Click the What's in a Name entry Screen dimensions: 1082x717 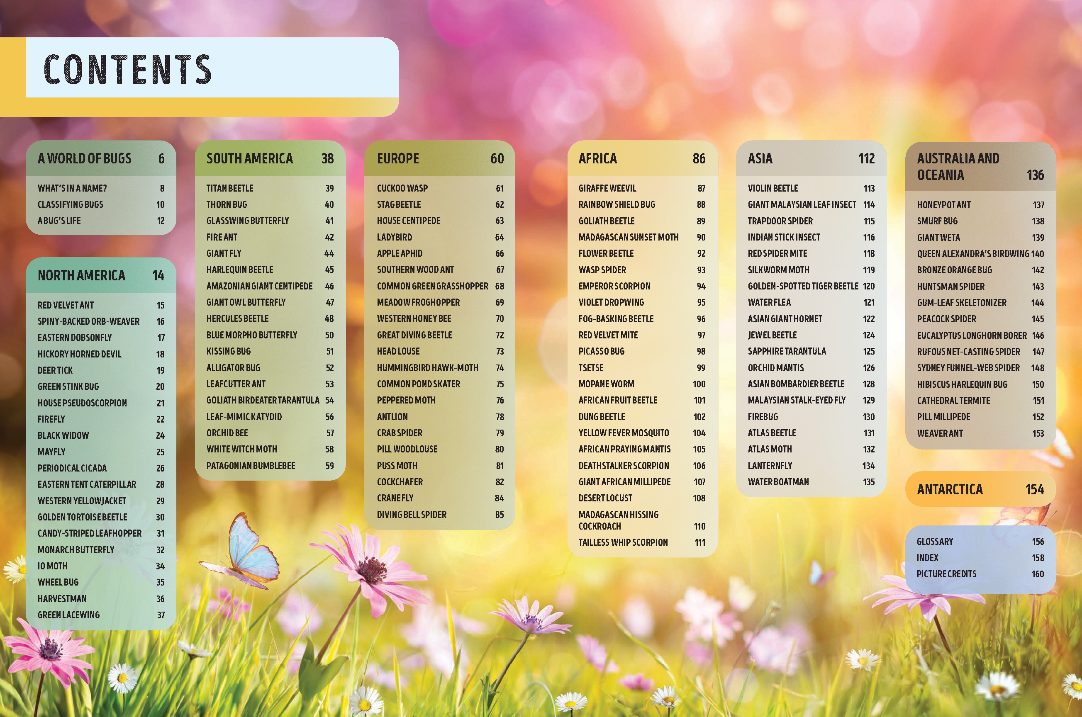[x=72, y=188]
